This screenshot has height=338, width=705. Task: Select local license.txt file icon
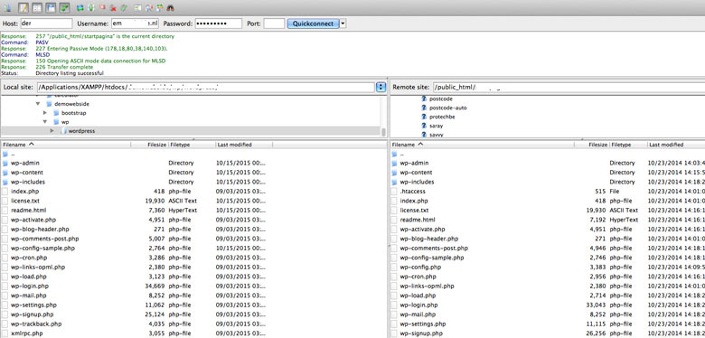point(5,201)
